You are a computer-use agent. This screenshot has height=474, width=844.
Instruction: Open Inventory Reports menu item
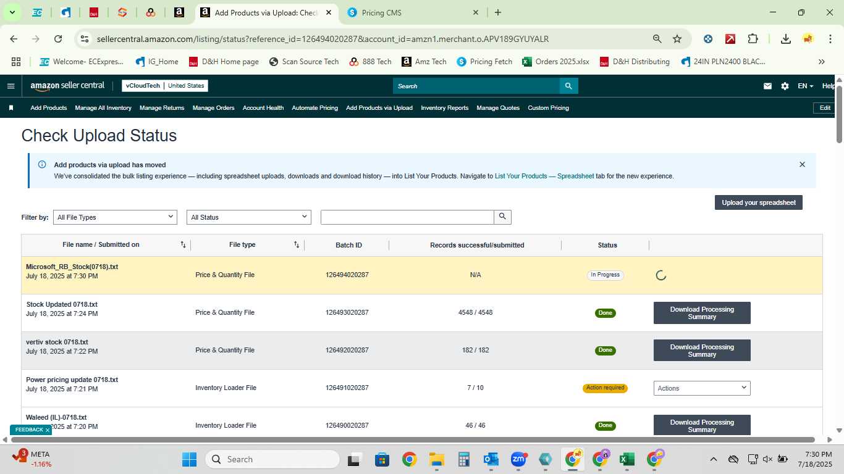click(445, 108)
